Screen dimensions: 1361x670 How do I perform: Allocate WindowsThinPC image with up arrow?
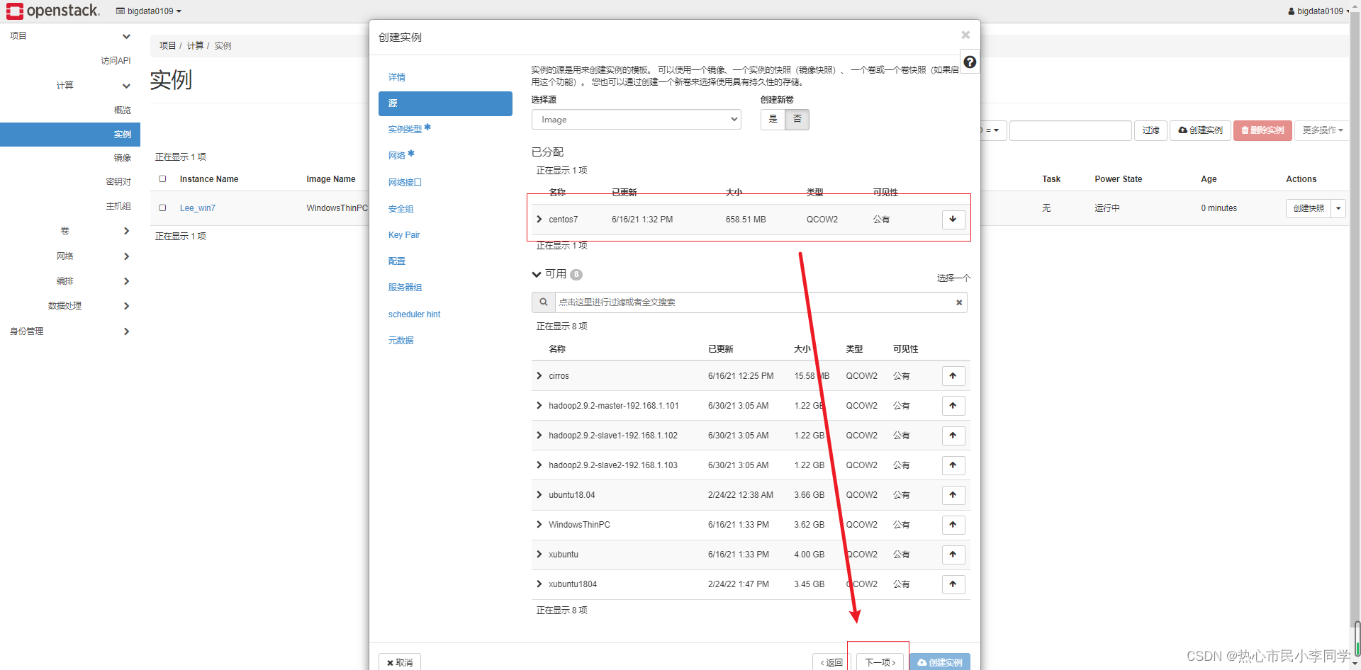tap(953, 525)
